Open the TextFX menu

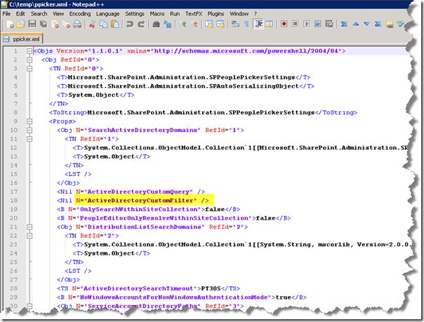pos(194,14)
